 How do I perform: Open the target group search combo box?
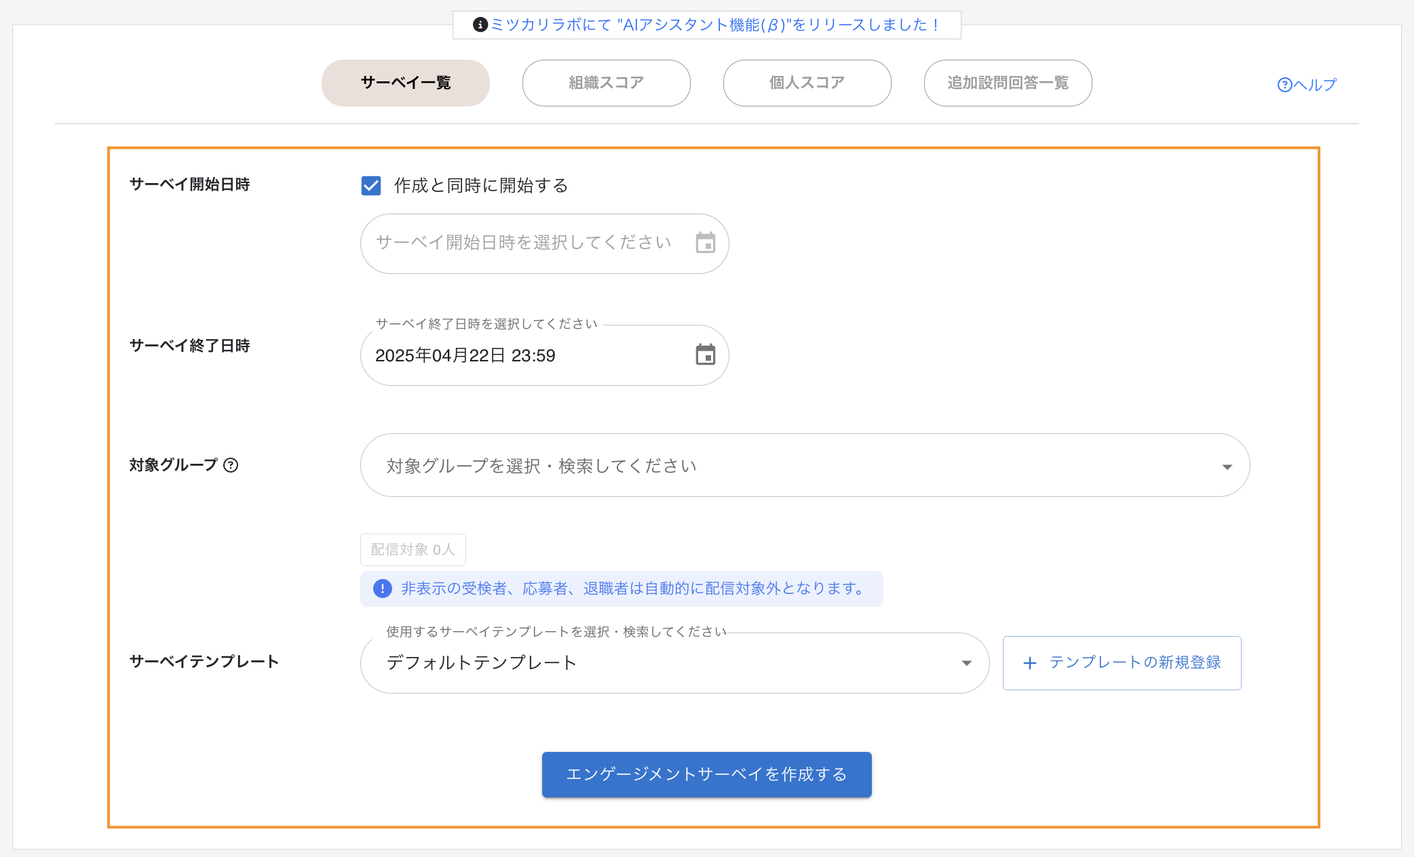(780, 466)
